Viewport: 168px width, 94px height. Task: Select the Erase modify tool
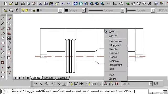[x=9, y=19]
